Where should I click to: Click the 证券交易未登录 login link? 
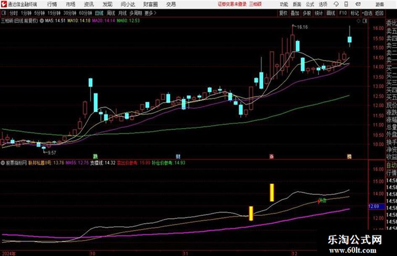click(232, 4)
